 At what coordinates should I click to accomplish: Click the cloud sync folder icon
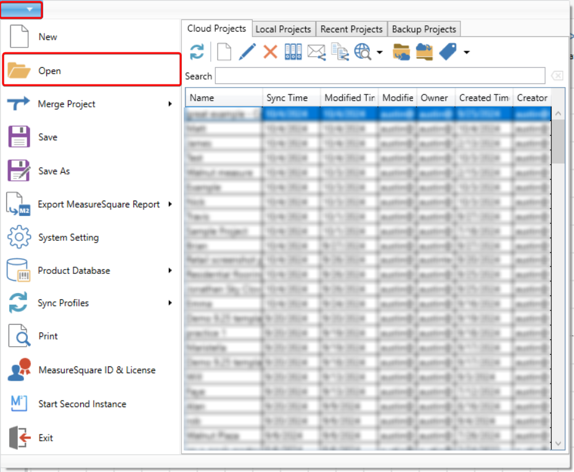(424, 52)
